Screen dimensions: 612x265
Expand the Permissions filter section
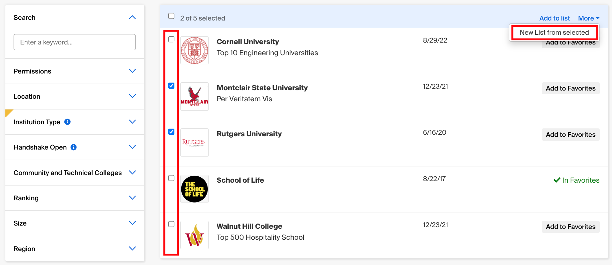(75, 71)
